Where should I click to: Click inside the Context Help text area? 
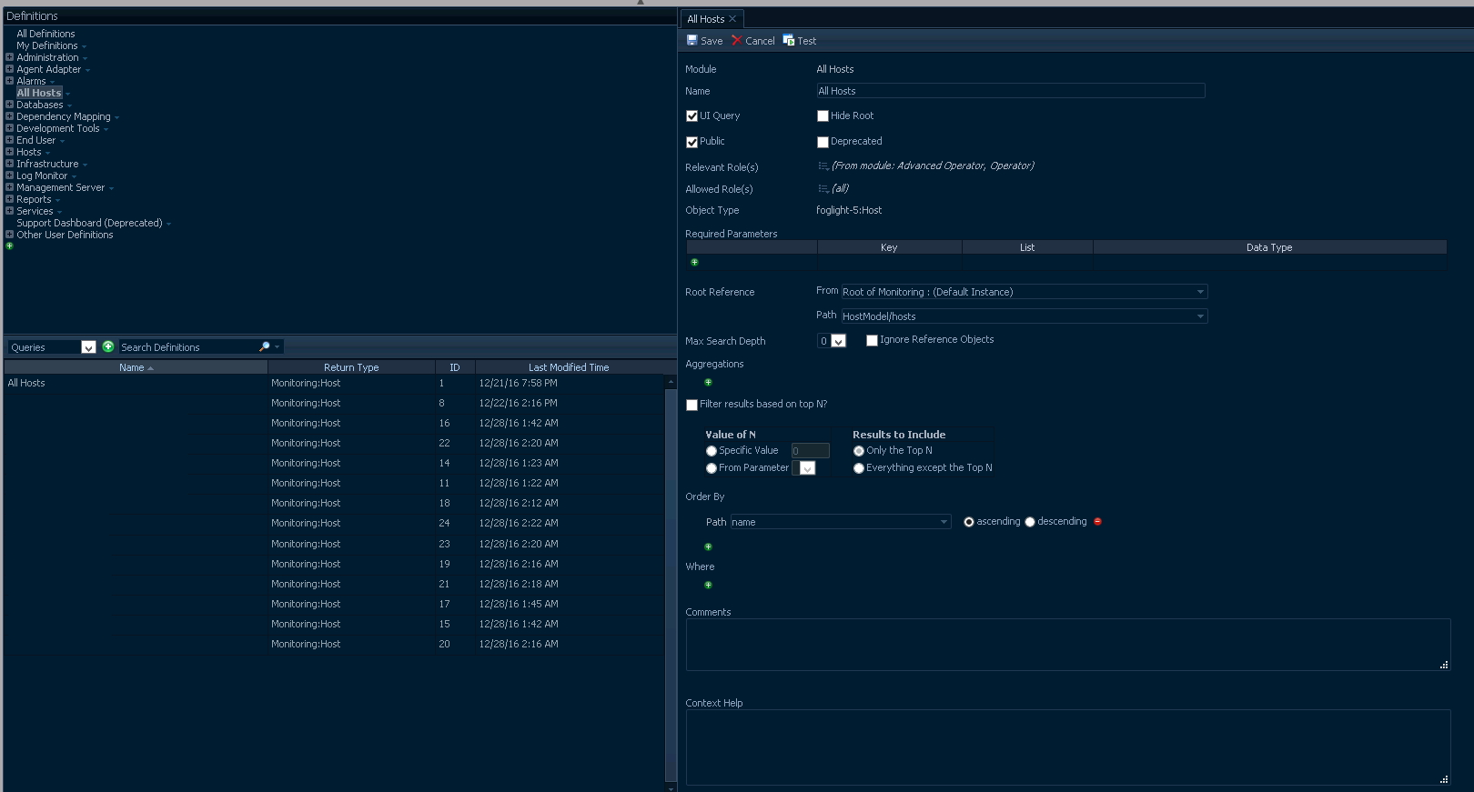(1067, 747)
